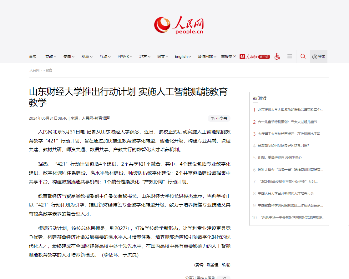Open the hamburger menu icon

290,56
